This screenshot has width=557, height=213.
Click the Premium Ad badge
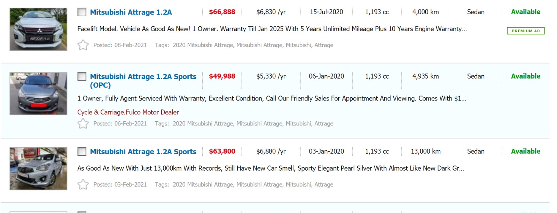click(525, 31)
